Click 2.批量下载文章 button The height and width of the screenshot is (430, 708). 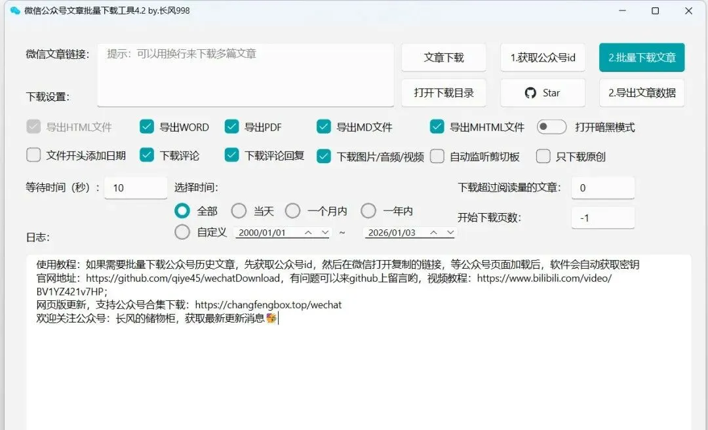click(x=642, y=58)
